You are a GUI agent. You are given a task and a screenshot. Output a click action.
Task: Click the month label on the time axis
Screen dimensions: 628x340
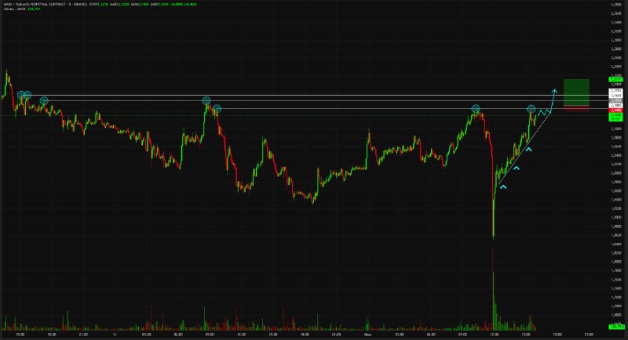367,335
